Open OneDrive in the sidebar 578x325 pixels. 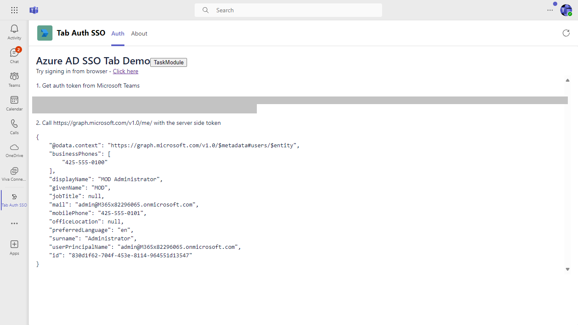(14, 150)
